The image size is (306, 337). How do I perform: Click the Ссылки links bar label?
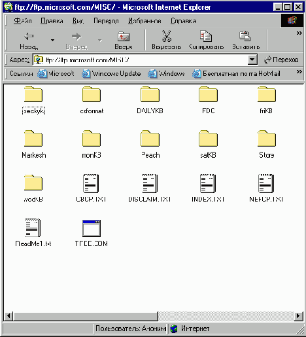[x=22, y=74]
